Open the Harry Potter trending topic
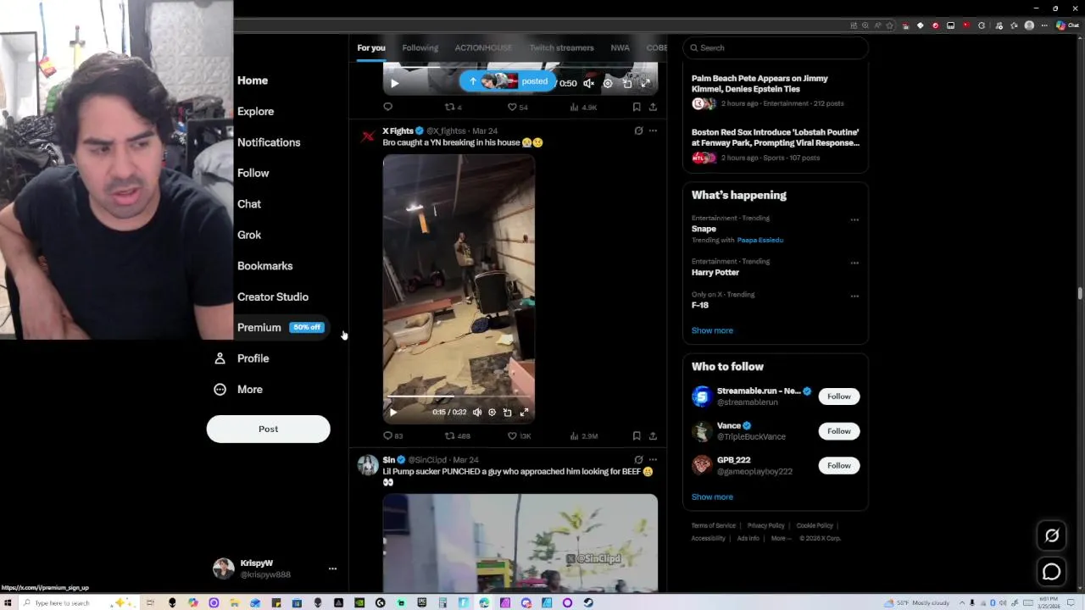The height and width of the screenshot is (610, 1085). pyautogui.click(x=715, y=272)
